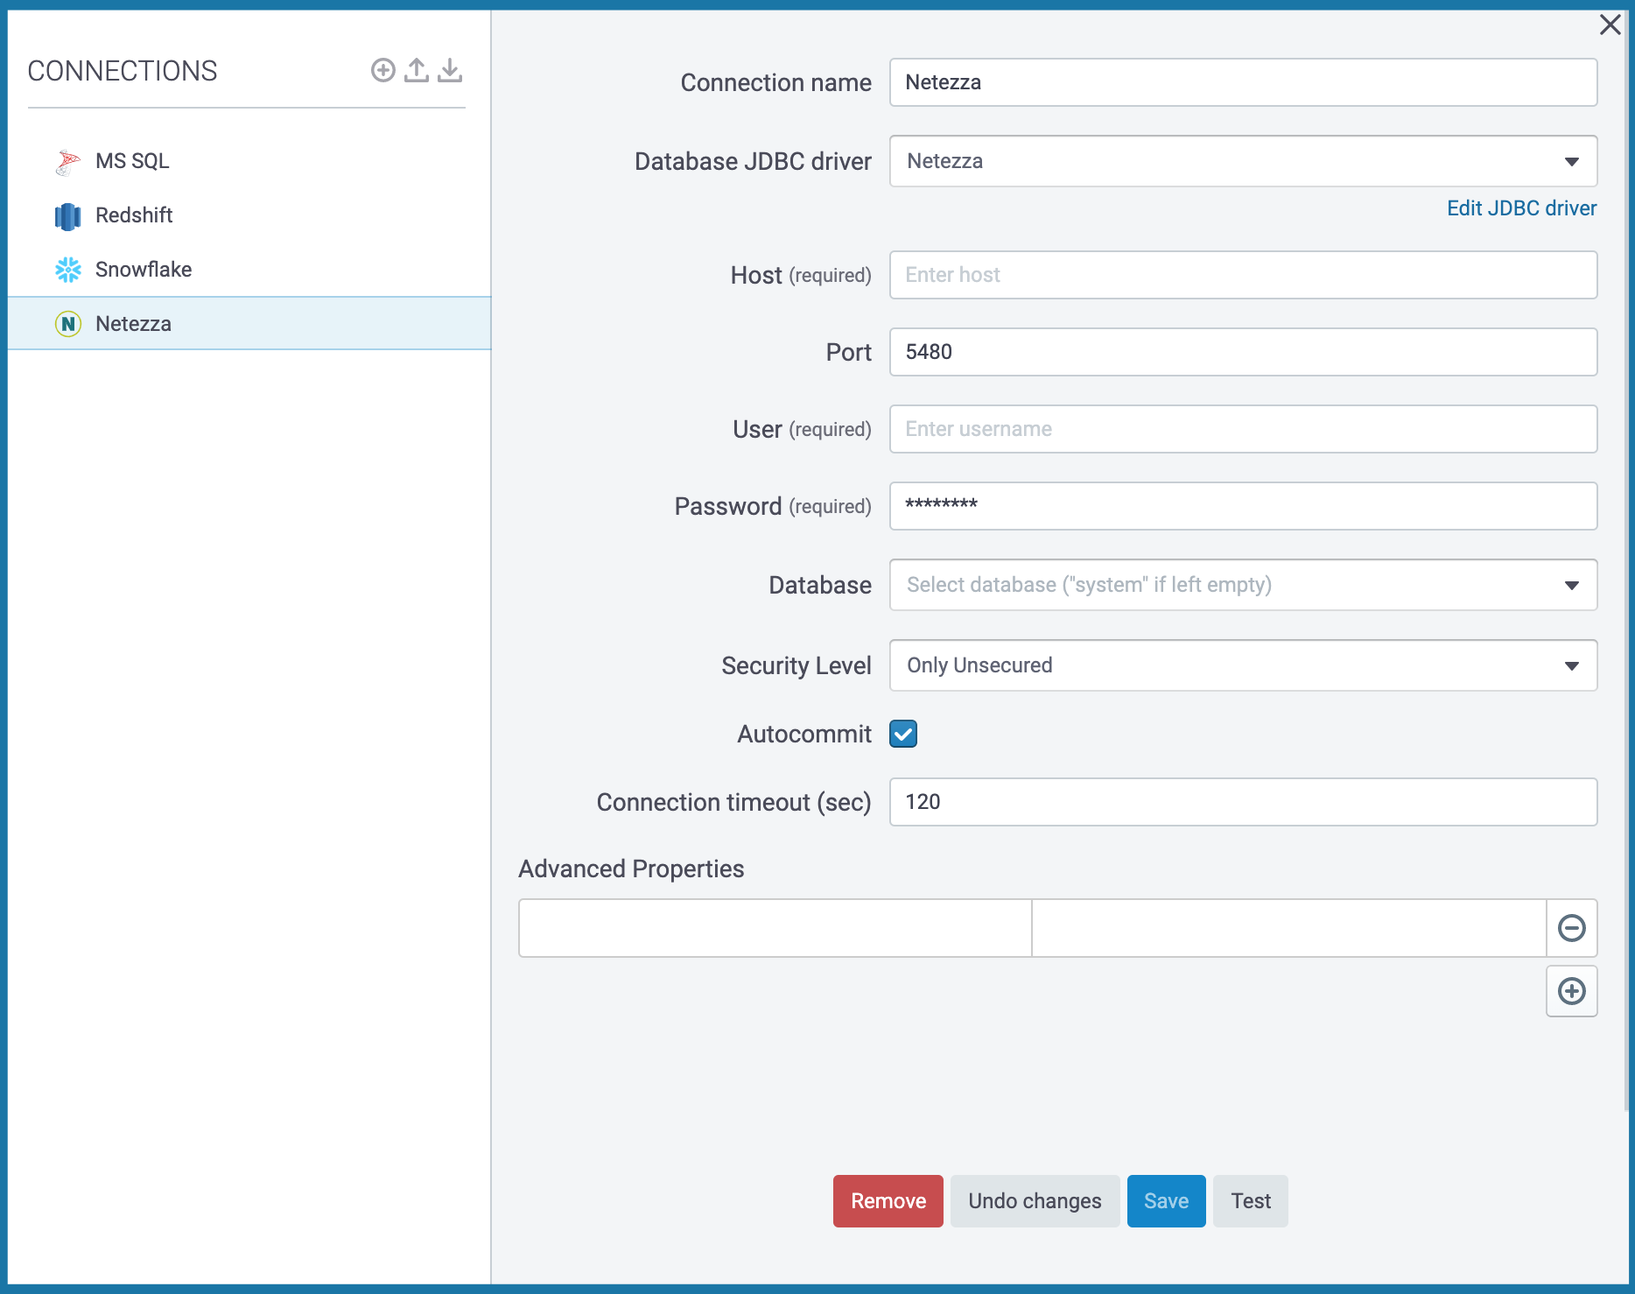Click the MS SQL connection icon
Viewport: 1635px width, 1294px height.
tap(67, 162)
